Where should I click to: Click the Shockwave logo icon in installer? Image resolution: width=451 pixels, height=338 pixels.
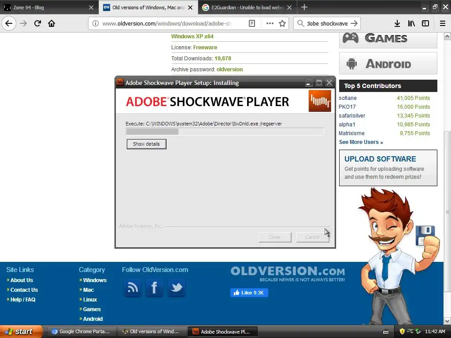click(x=320, y=101)
